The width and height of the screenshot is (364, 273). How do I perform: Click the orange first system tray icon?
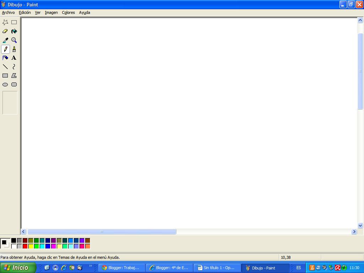312,268
